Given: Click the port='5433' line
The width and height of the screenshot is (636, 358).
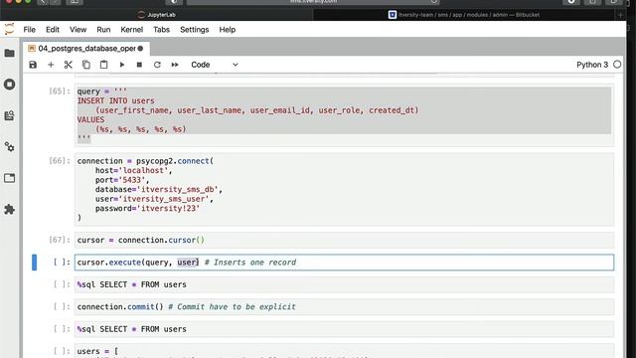Looking at the screenshot, I should [122, 180].
